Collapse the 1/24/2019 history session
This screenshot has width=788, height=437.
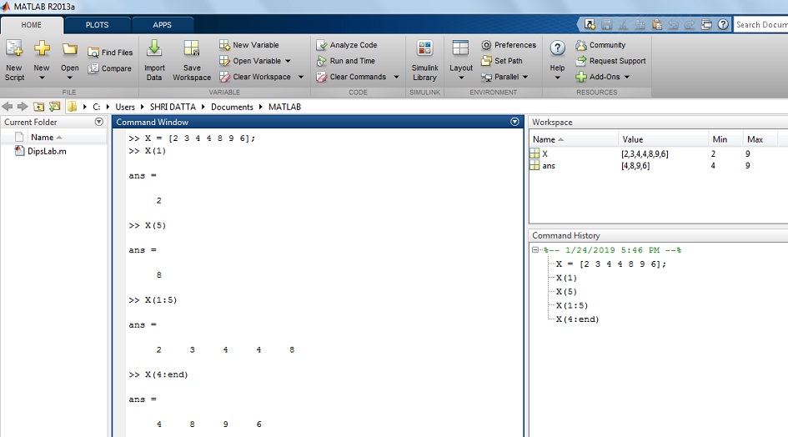coord(536,250)
